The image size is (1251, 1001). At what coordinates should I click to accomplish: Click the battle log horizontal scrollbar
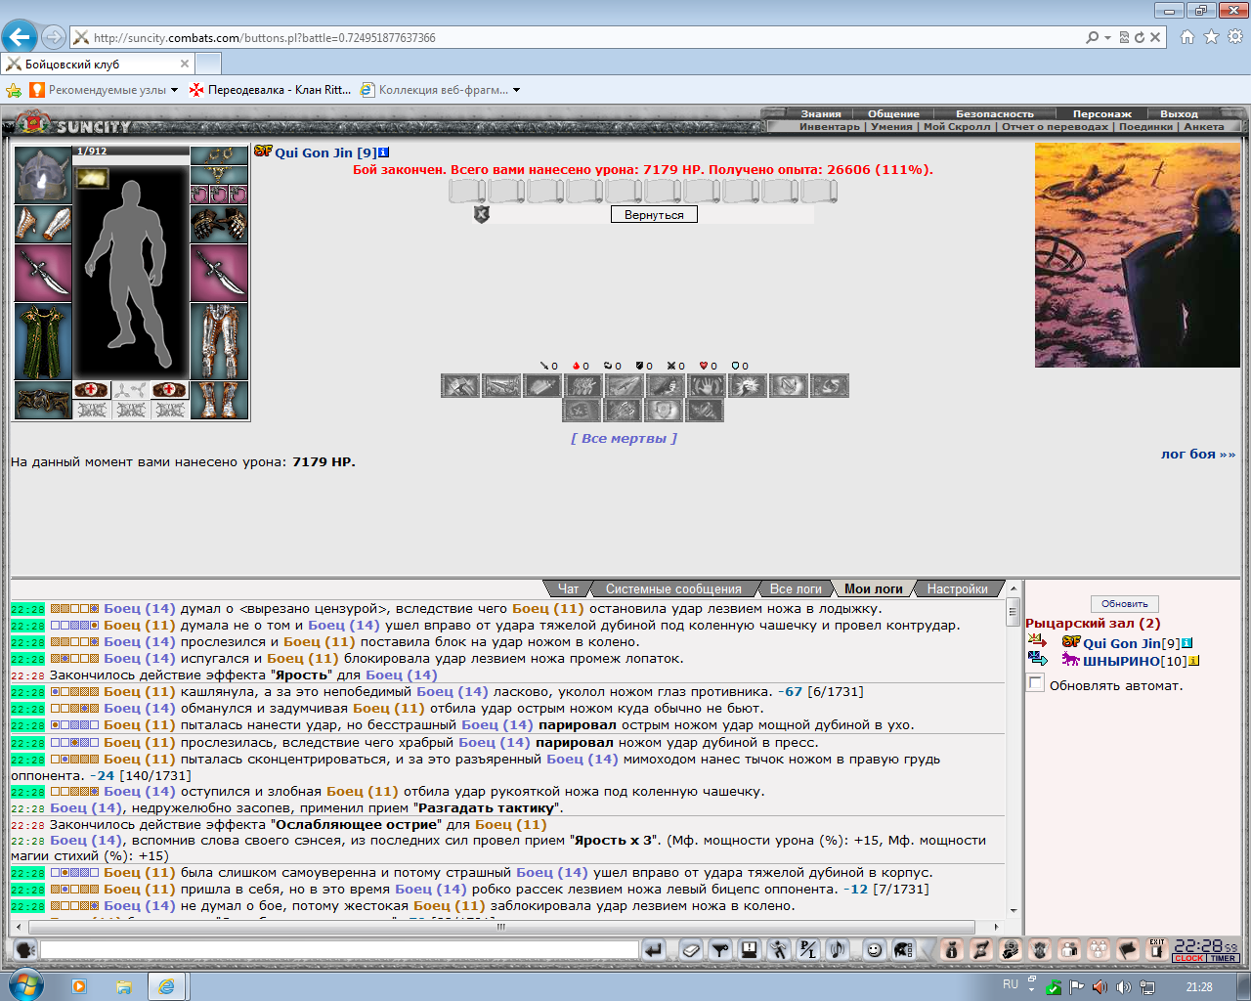pos(507,926)
